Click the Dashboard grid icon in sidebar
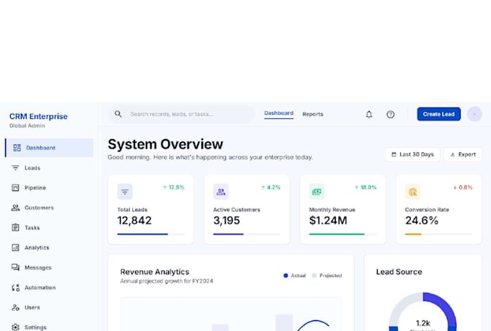The width and height of the screenshot is (491, 331). click(x=17, y=148)
